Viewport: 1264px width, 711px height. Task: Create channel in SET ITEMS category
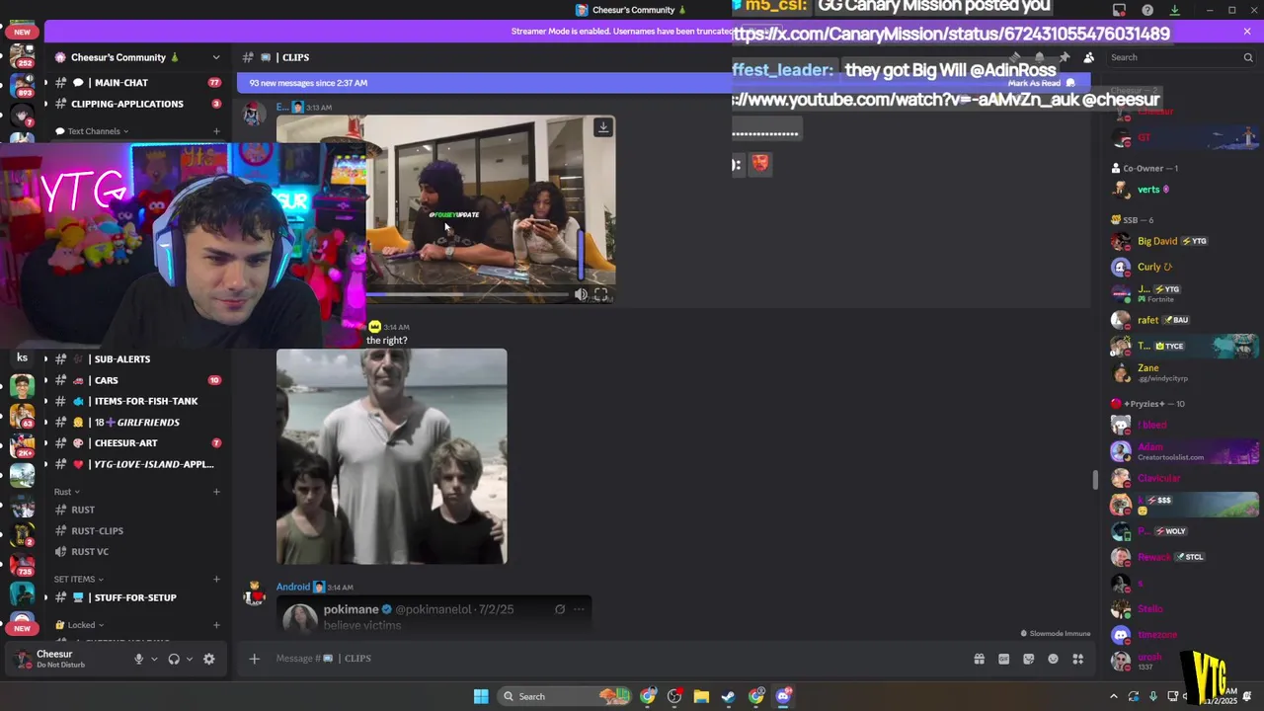click(216, 579)
